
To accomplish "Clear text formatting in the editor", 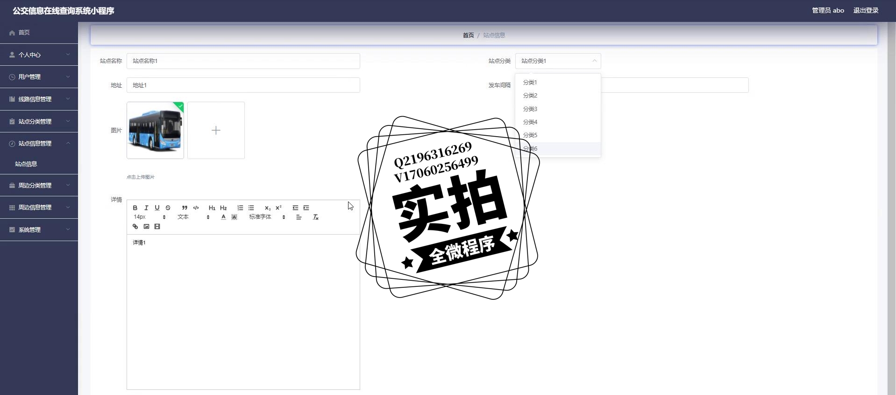I will pos(316,217).
